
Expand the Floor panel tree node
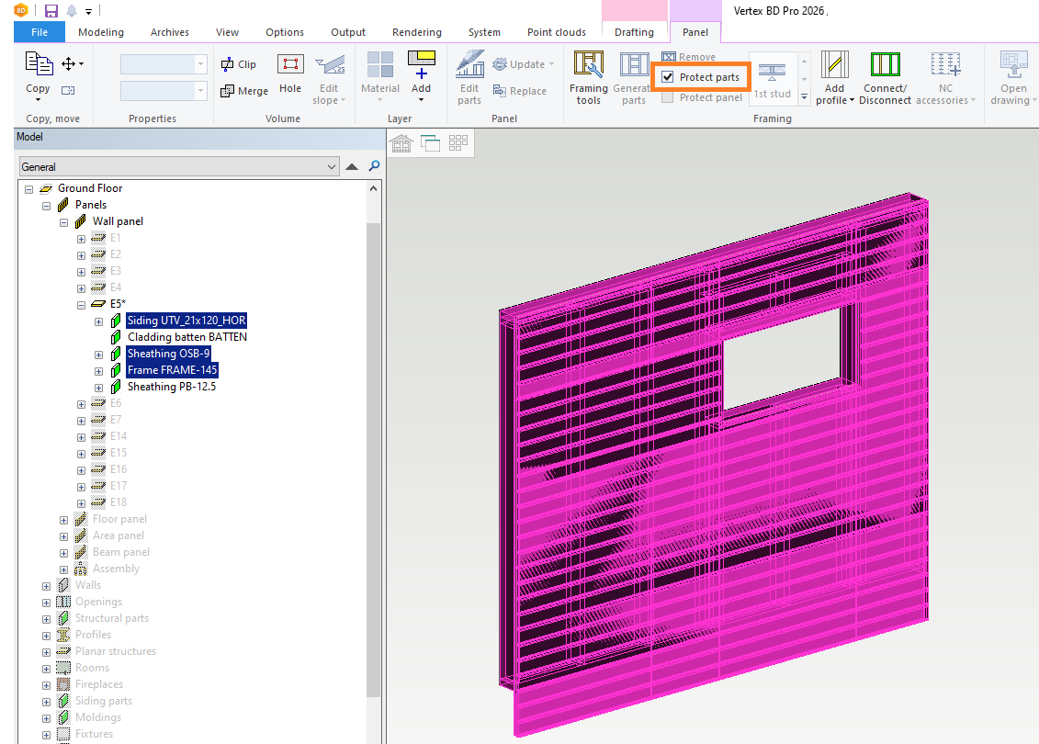(63, 519)
